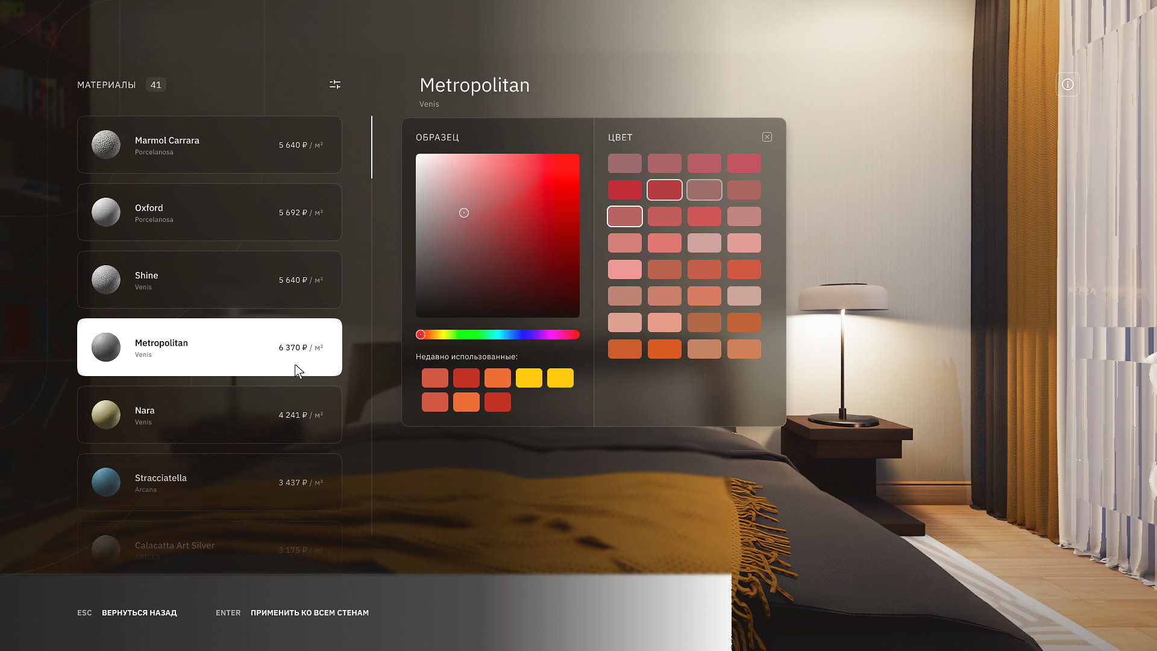Click the blue Stracciatella material sphere

pyautogui.click(x=106, y=482)
